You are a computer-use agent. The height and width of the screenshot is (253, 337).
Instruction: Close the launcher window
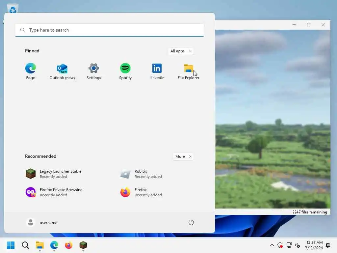point(323,25)
